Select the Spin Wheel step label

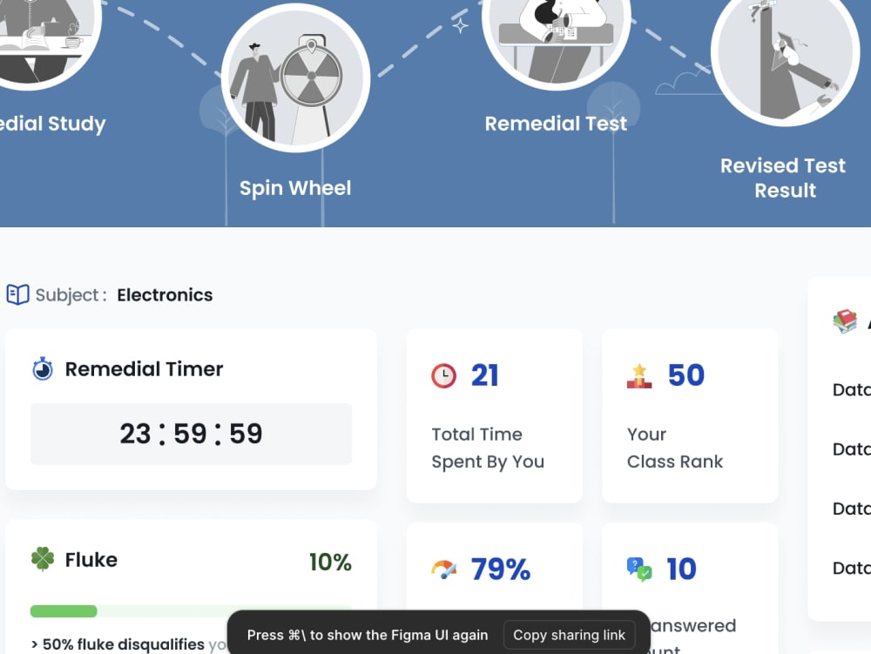[x=295, y=188]
